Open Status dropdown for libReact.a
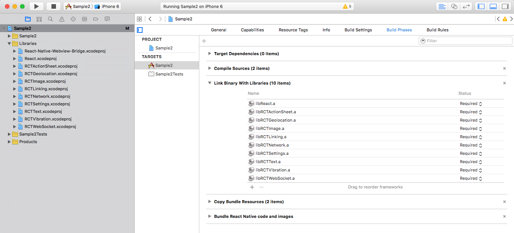 point(480,104)
